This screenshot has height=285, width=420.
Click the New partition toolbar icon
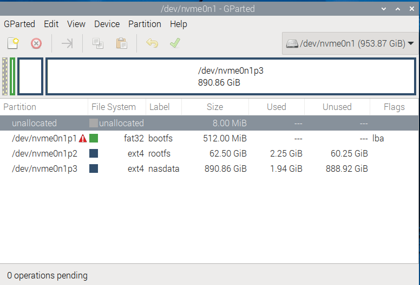(x=13, y=43)
